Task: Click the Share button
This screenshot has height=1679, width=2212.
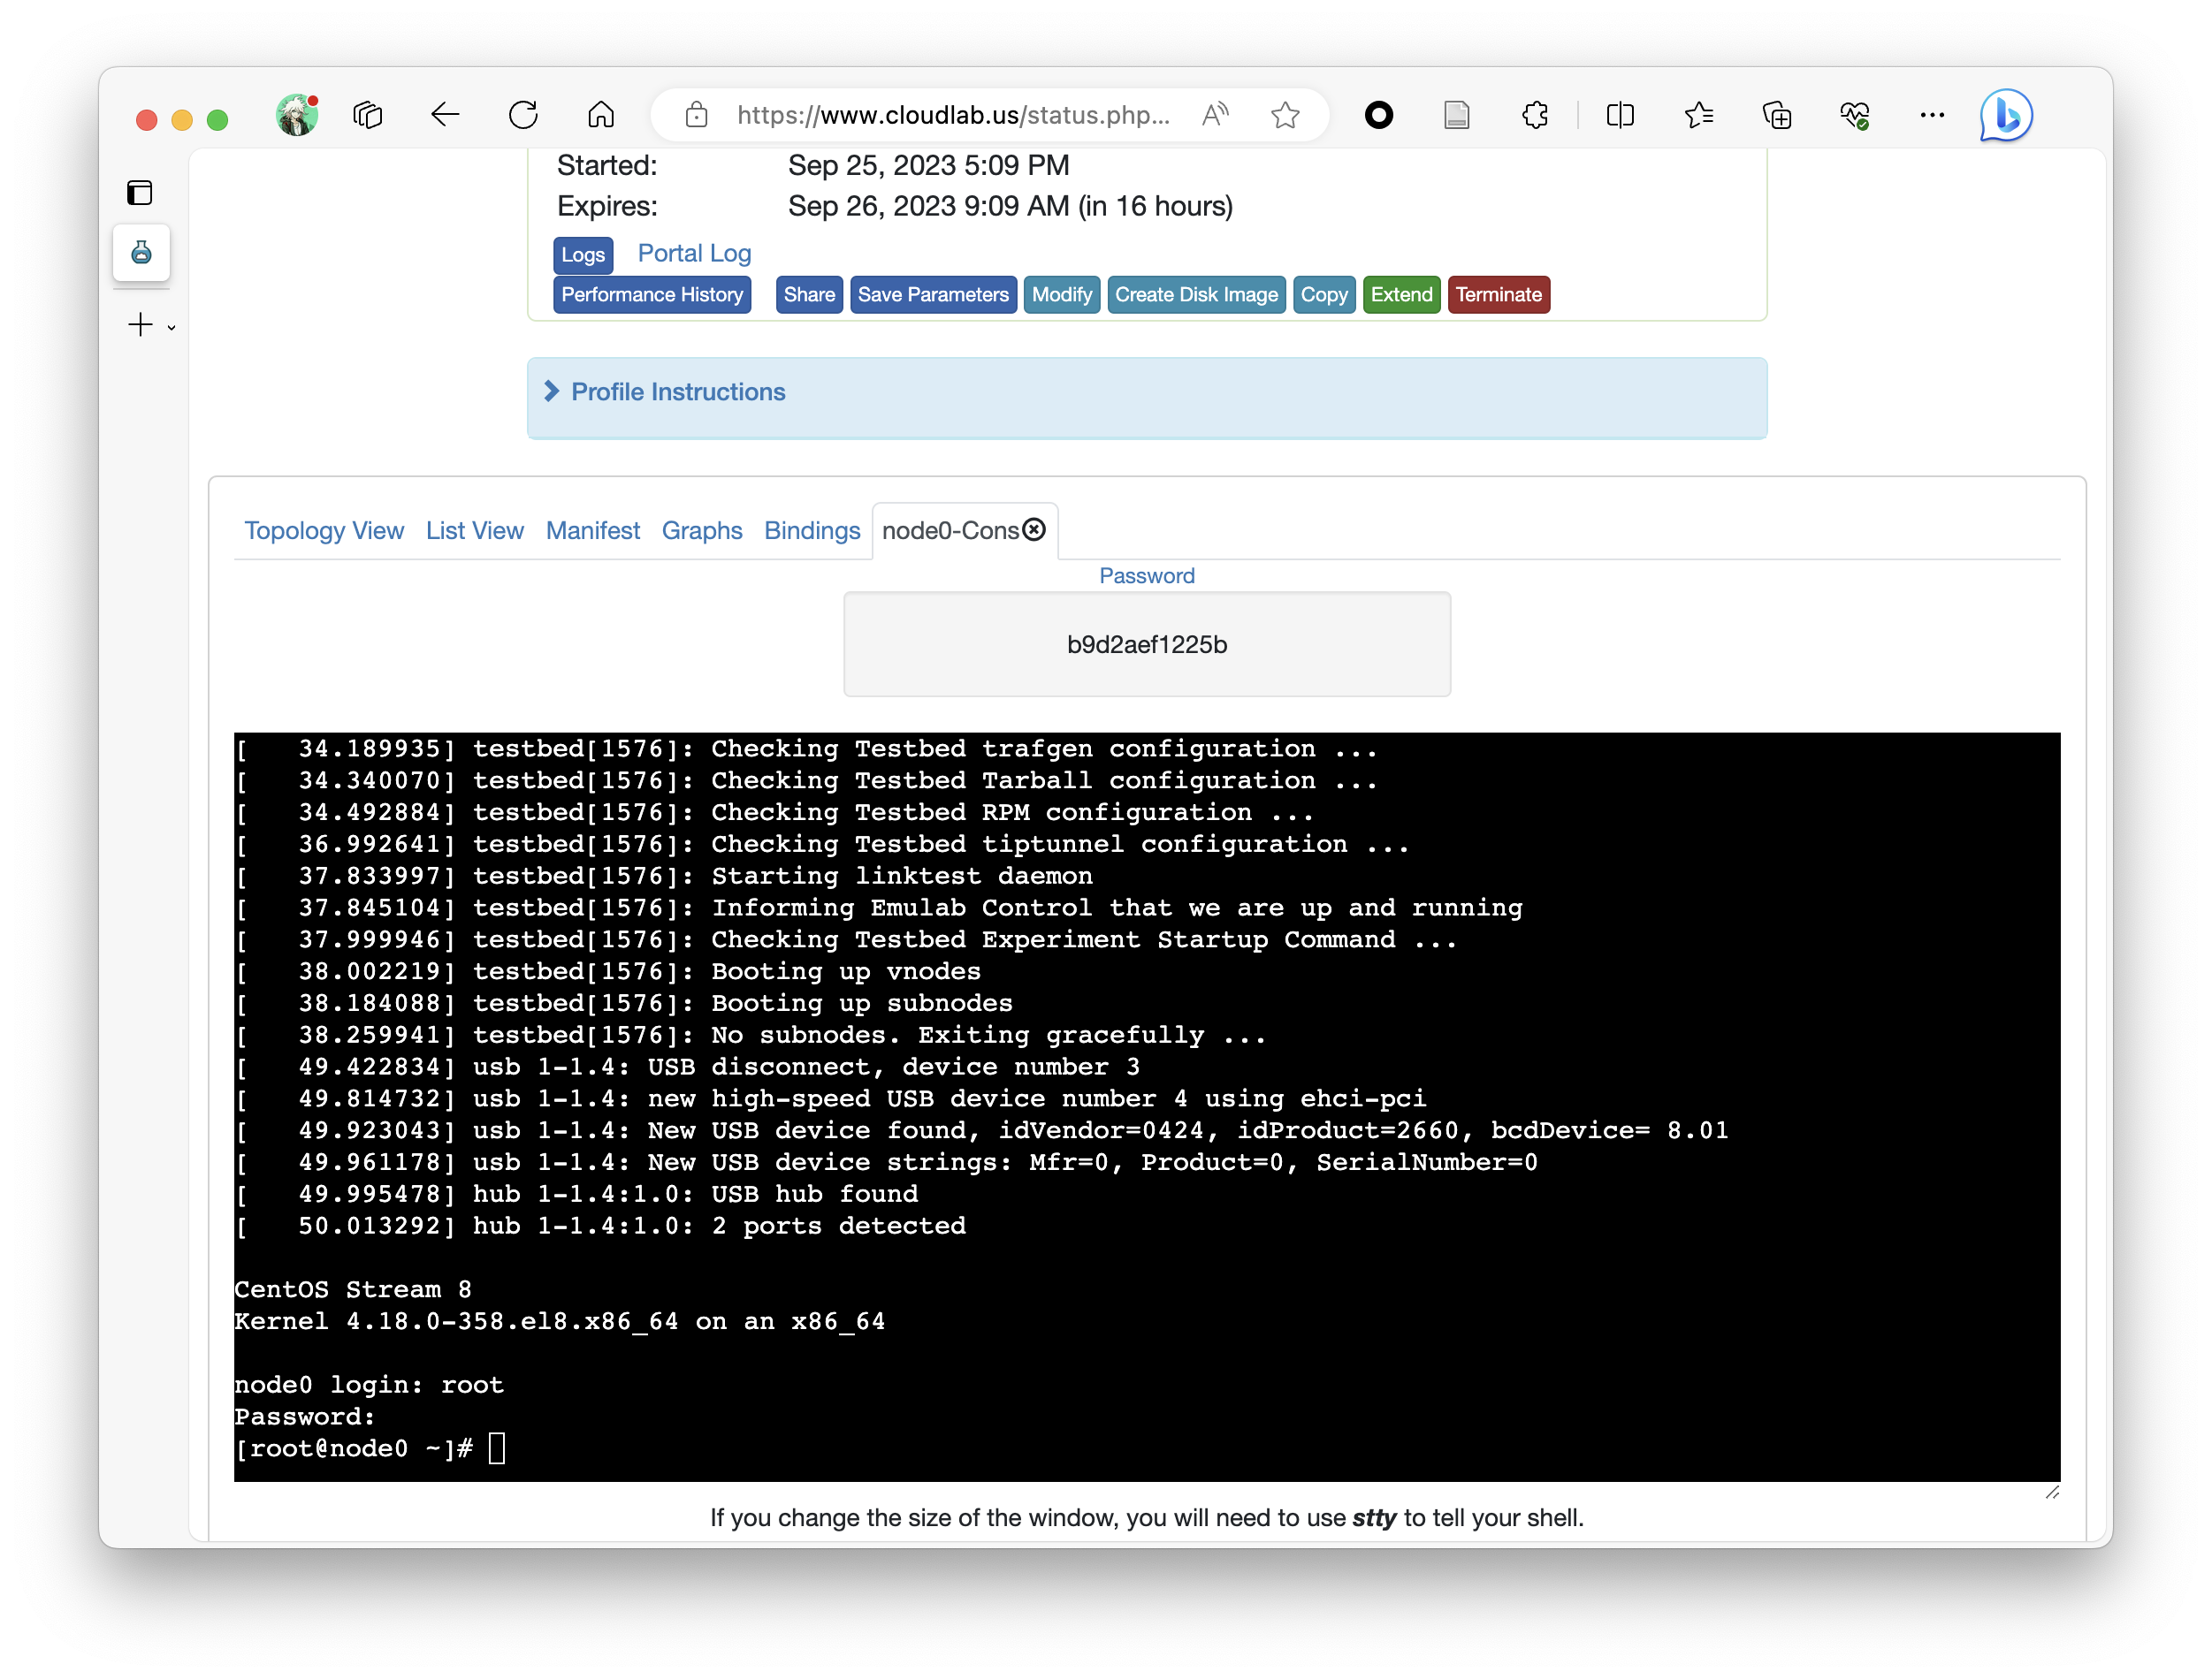Action: pos(809,295)
